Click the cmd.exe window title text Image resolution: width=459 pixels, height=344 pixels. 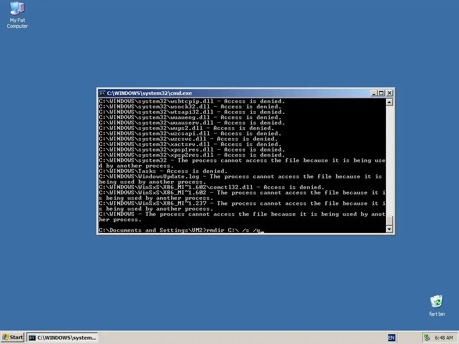(149, 93)
